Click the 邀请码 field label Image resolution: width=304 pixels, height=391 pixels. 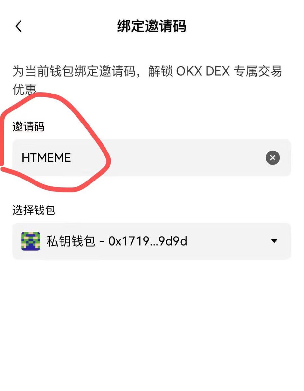pyautogui.click(x=28, y=126)
